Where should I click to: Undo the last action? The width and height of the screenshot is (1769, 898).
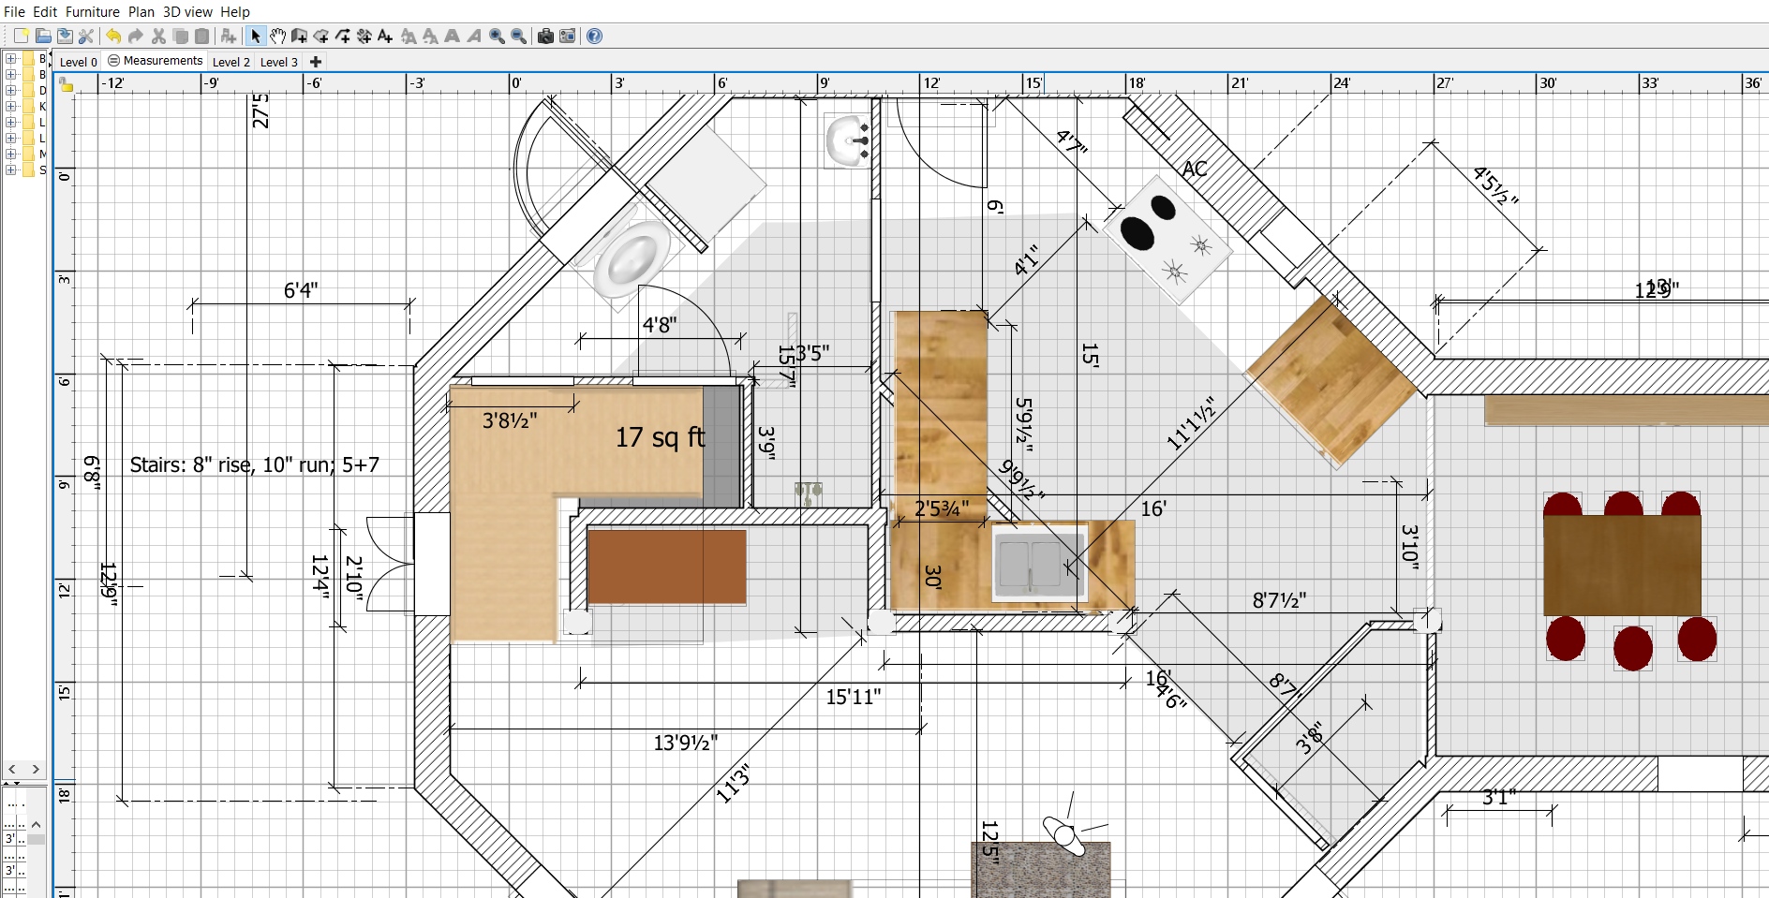pyautogui.click(x=113, y=36)
